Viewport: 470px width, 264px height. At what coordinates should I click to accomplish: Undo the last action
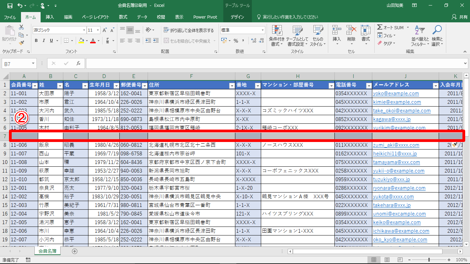[x=20, y=6]
